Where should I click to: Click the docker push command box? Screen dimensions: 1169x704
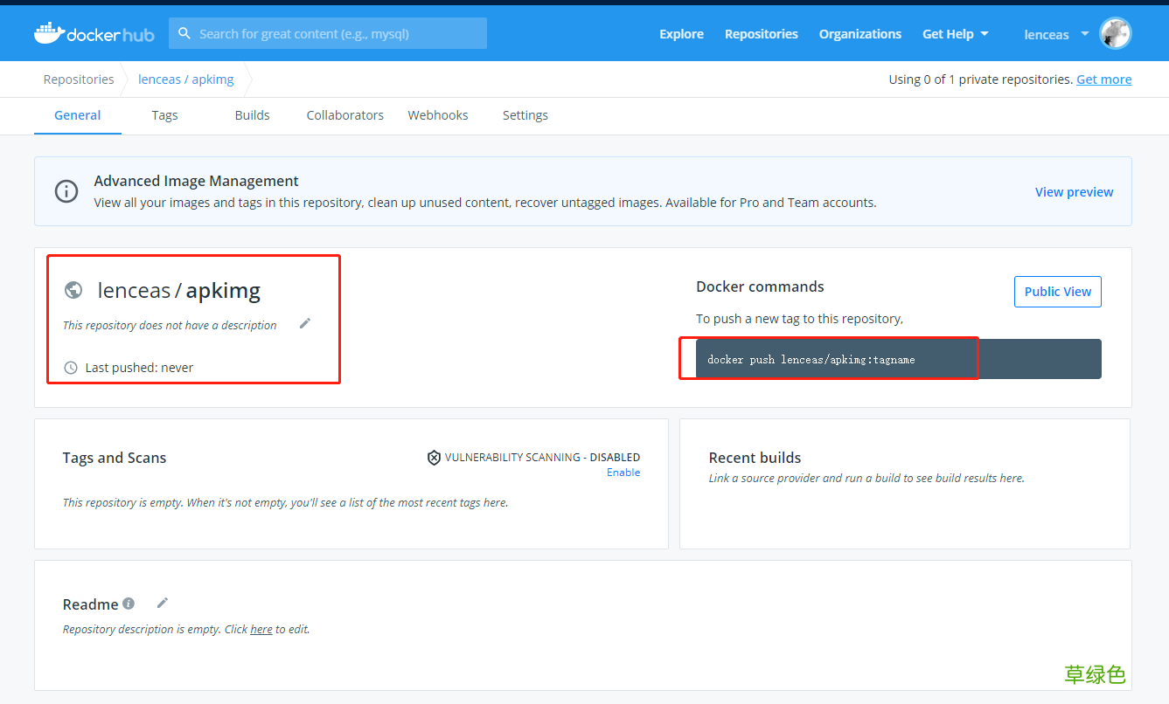[x=828, y=359]
